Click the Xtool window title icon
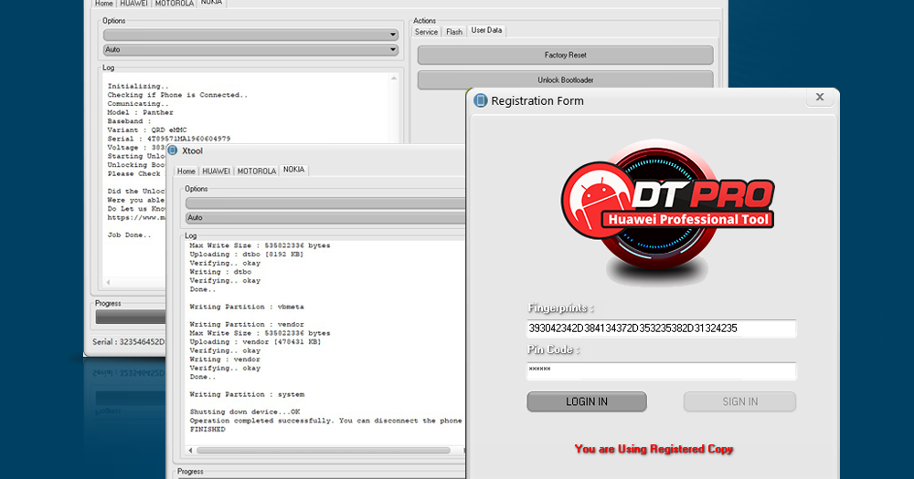This screenshot has width=914, height=479. point(173,151)
